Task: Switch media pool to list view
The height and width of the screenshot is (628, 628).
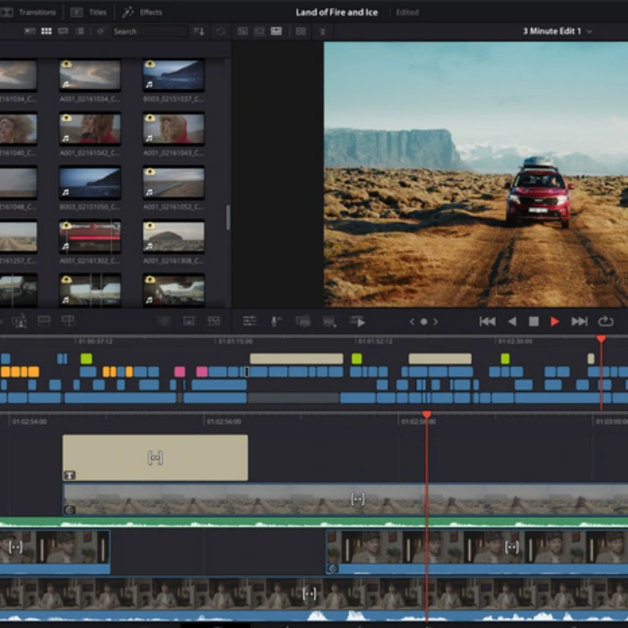Action: click(80, 31)
